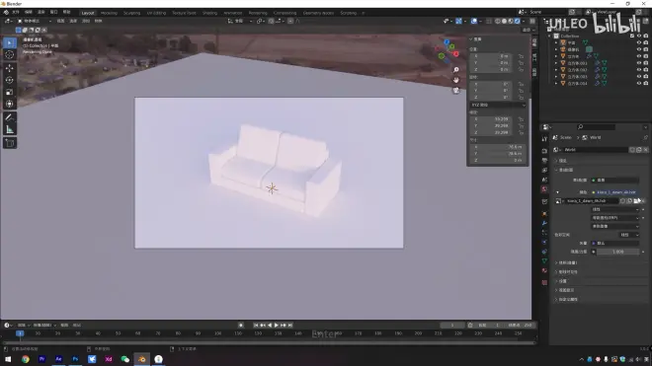This screenshot has height=366, width=652.
Task: Hide the Collection row in outliner
Action: click(x=639, y=37)
